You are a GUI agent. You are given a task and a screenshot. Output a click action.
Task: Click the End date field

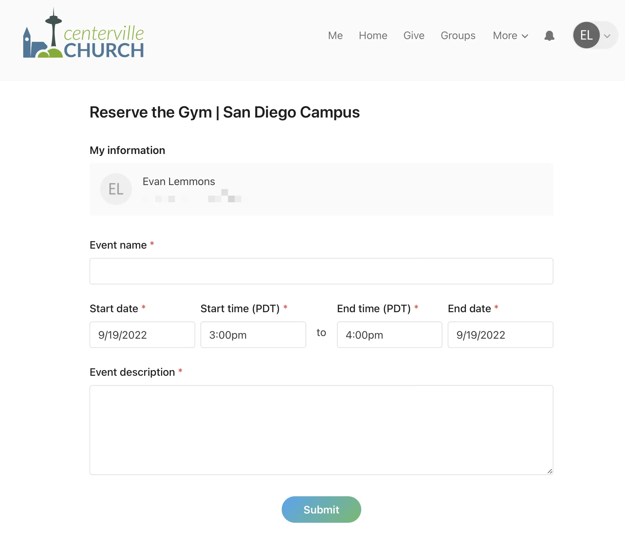click(500, 335)
